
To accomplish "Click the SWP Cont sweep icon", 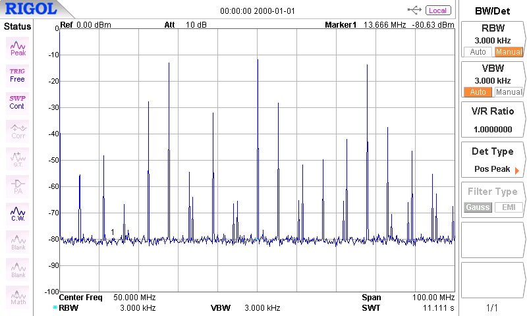I will (17, 102).
